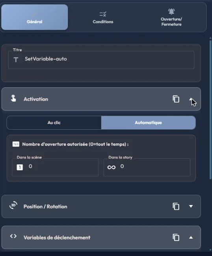The width and height of the screenshot is (212, 256).
Task: Open the Conditions tab
Action: pos(103,17)
